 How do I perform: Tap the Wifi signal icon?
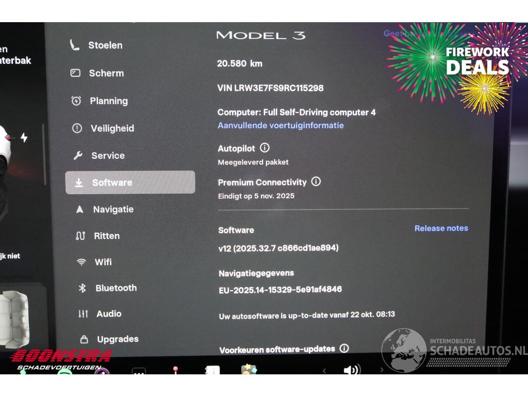tap(81, 262)
